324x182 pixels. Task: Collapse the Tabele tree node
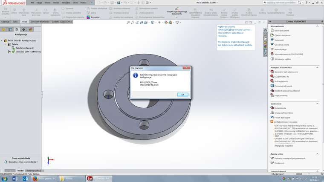click(6, 44)
